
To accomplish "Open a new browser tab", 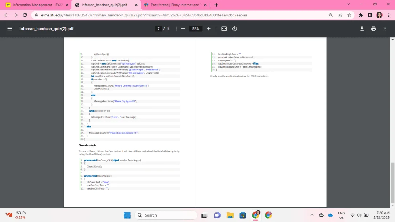I will pos(216,5).
